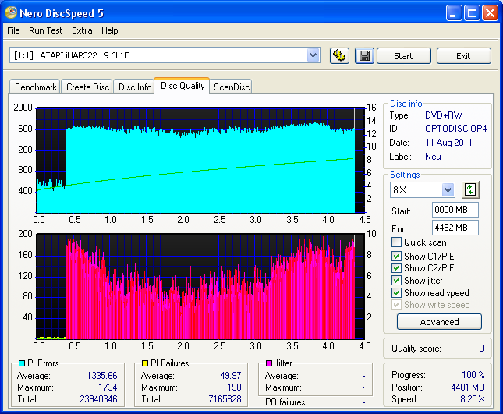Click the cyan PI Errors legend swatch

22,363
